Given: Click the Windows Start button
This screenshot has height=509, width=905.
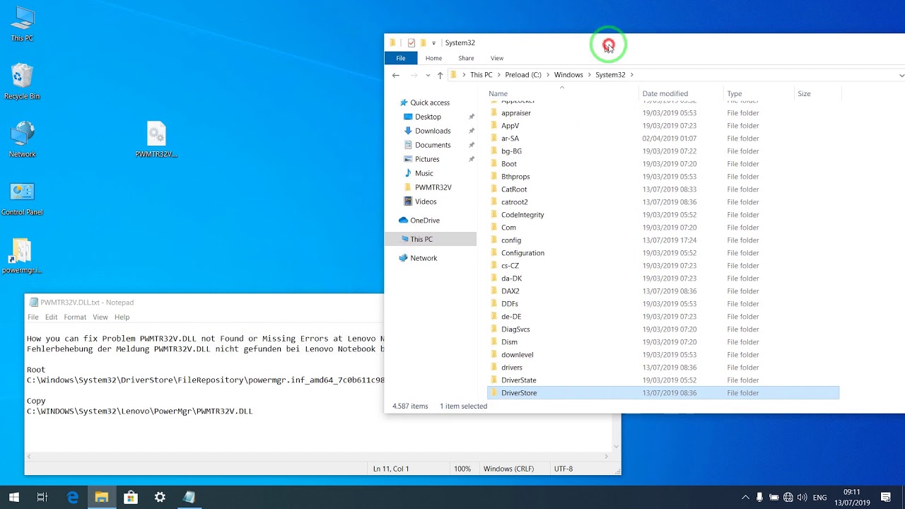Looking at the screenshot, I should click(14, 498).
